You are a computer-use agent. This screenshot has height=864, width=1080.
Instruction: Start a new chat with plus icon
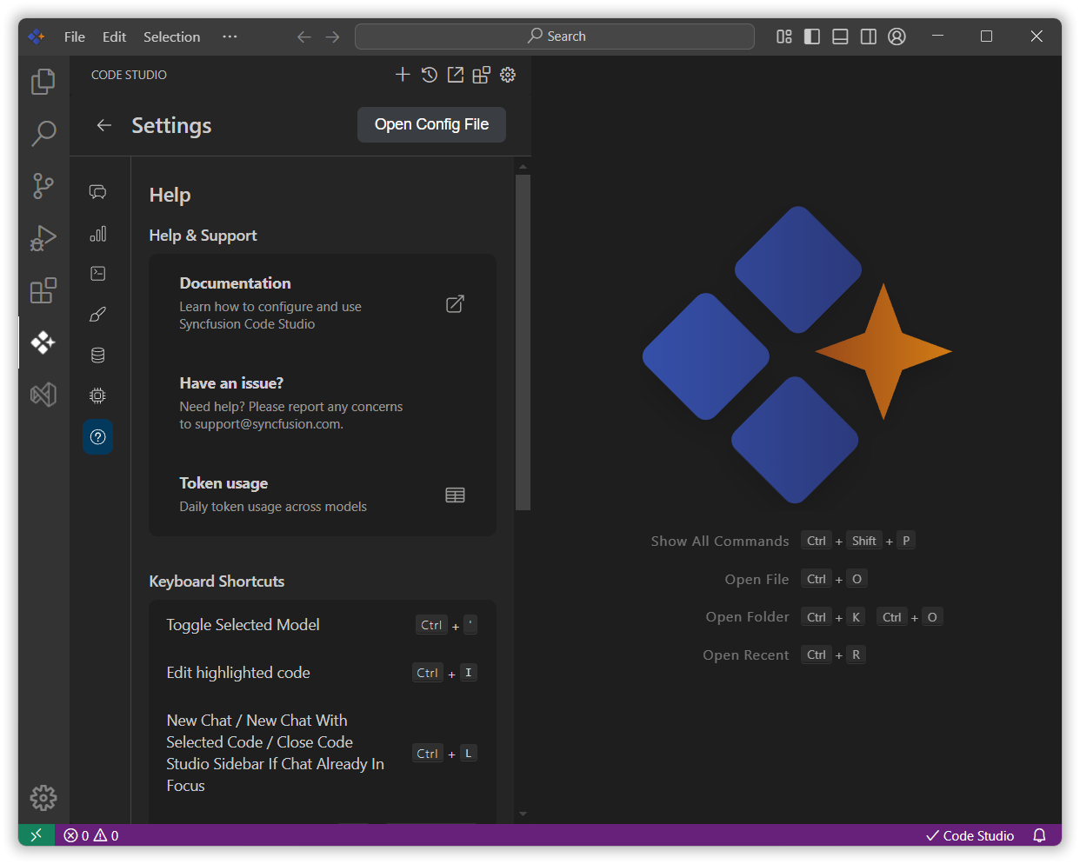pos(403,75)
